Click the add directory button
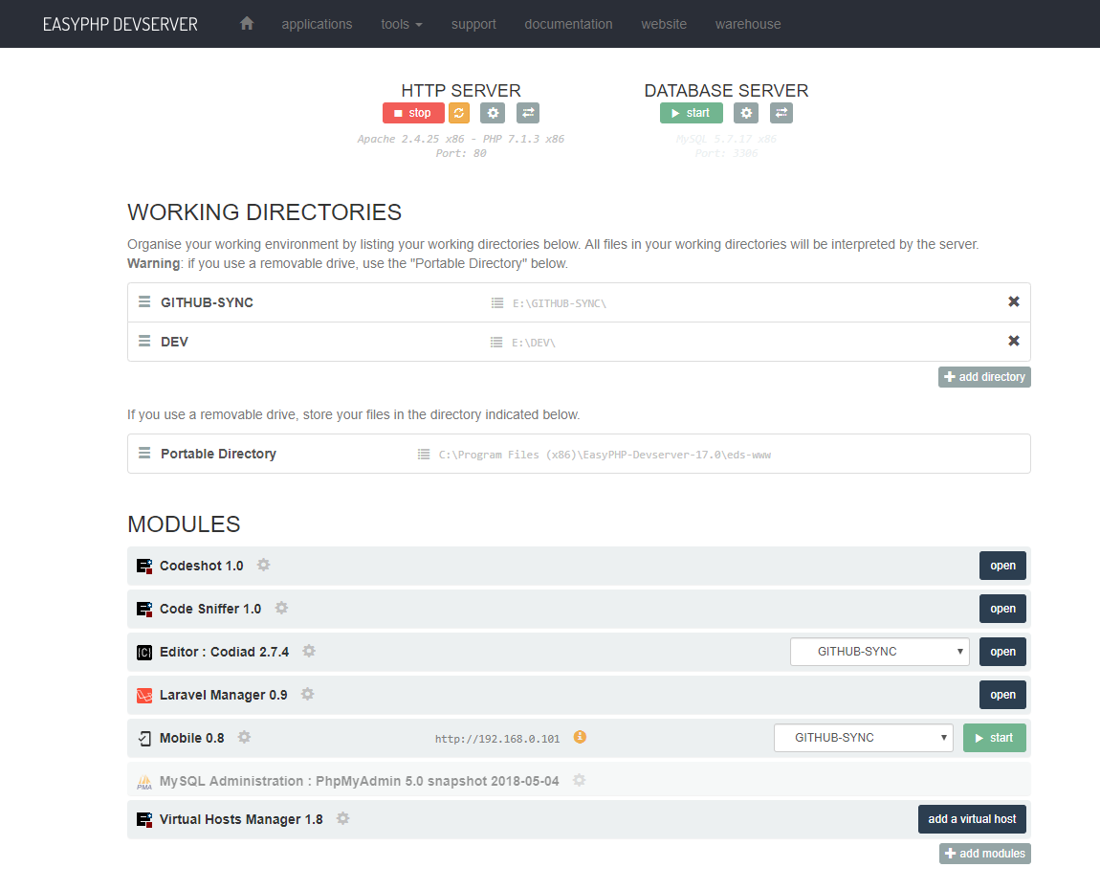 pyautogui.click(x=984, y=377)
